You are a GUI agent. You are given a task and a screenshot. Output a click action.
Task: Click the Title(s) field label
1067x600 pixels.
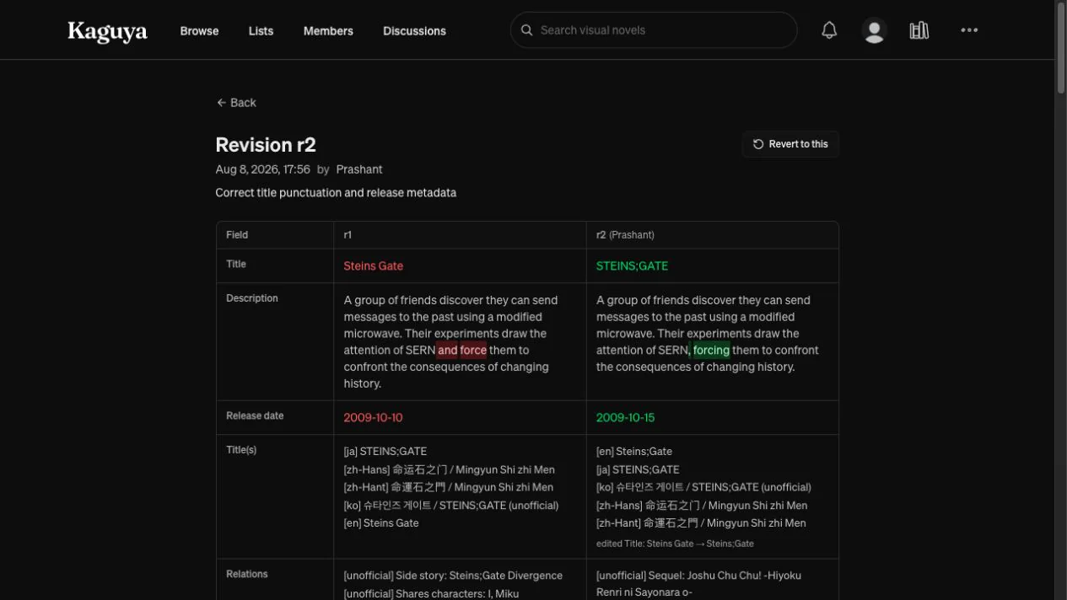241,450
